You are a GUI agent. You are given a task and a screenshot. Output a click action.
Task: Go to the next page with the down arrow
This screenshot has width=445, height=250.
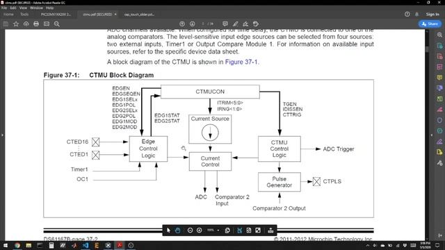tap(193, 24)
